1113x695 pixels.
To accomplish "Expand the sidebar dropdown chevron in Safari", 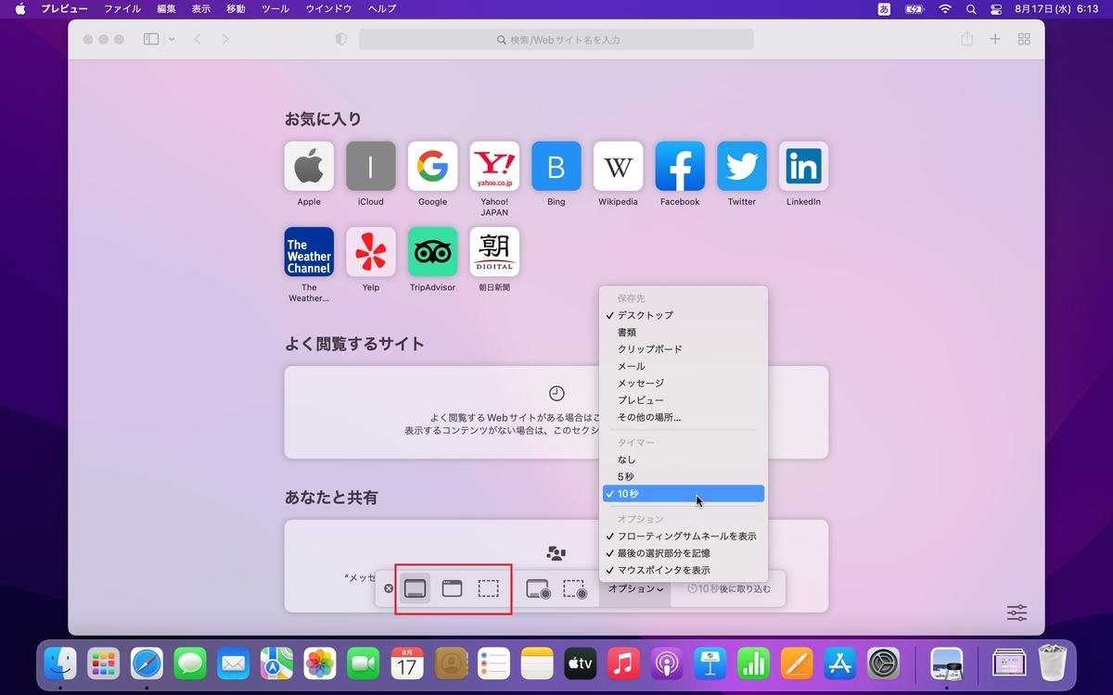I will click(x=171, y=40).
